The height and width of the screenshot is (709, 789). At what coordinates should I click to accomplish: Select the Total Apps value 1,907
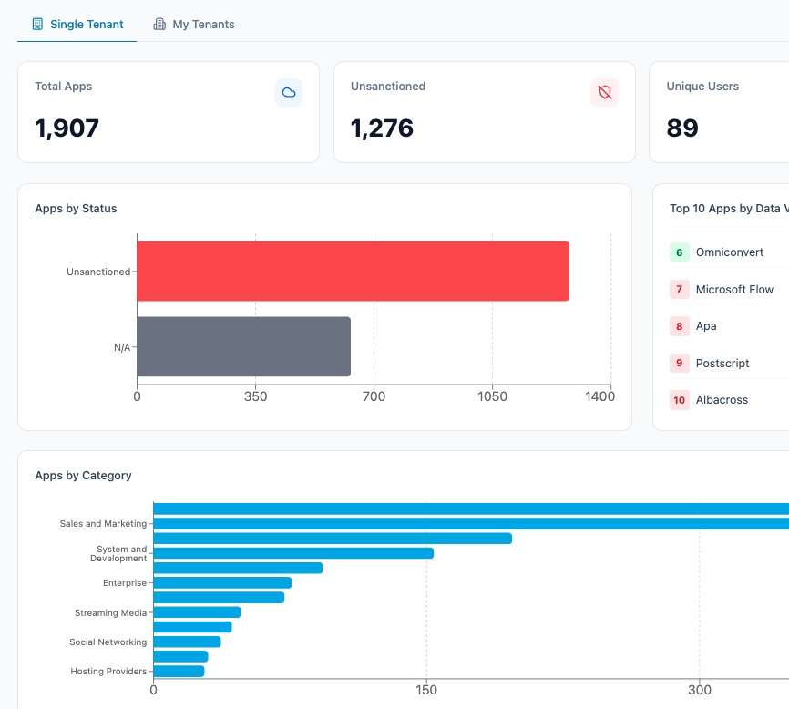coord(67,128)
